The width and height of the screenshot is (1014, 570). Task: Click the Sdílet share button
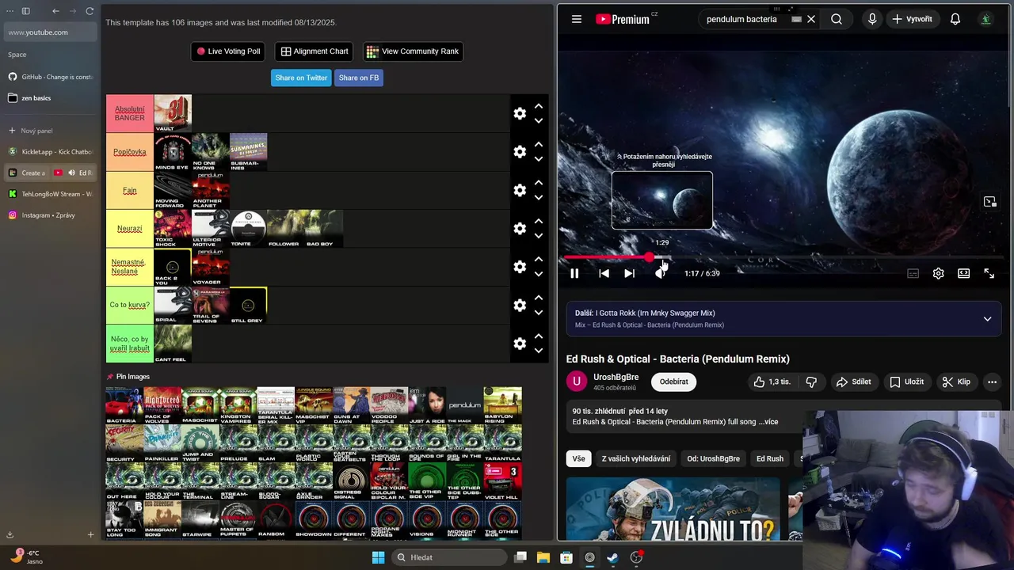pyautogui.click(x=853, y=382)
